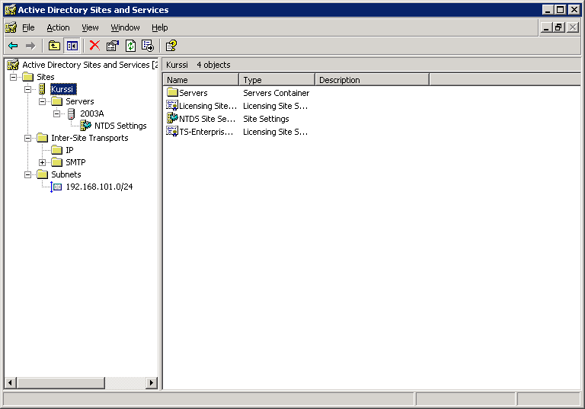Click "Inter-Site Transports" tree label
The width and height of the screenshot is (585, 409).
click(x=90, y=138)
